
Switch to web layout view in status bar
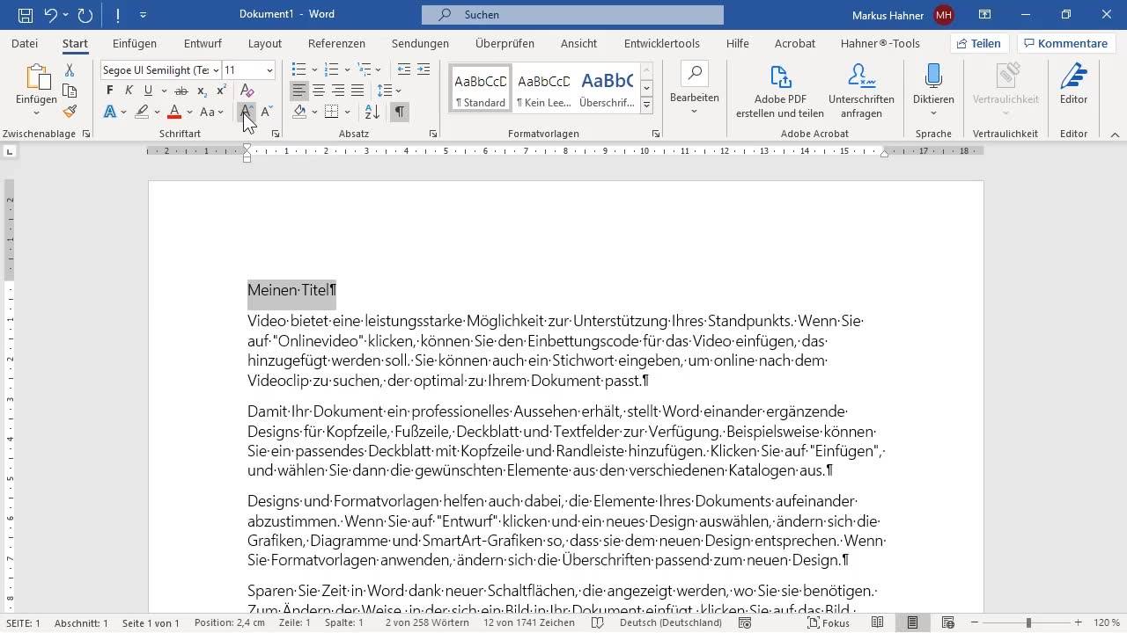[947, 622]
